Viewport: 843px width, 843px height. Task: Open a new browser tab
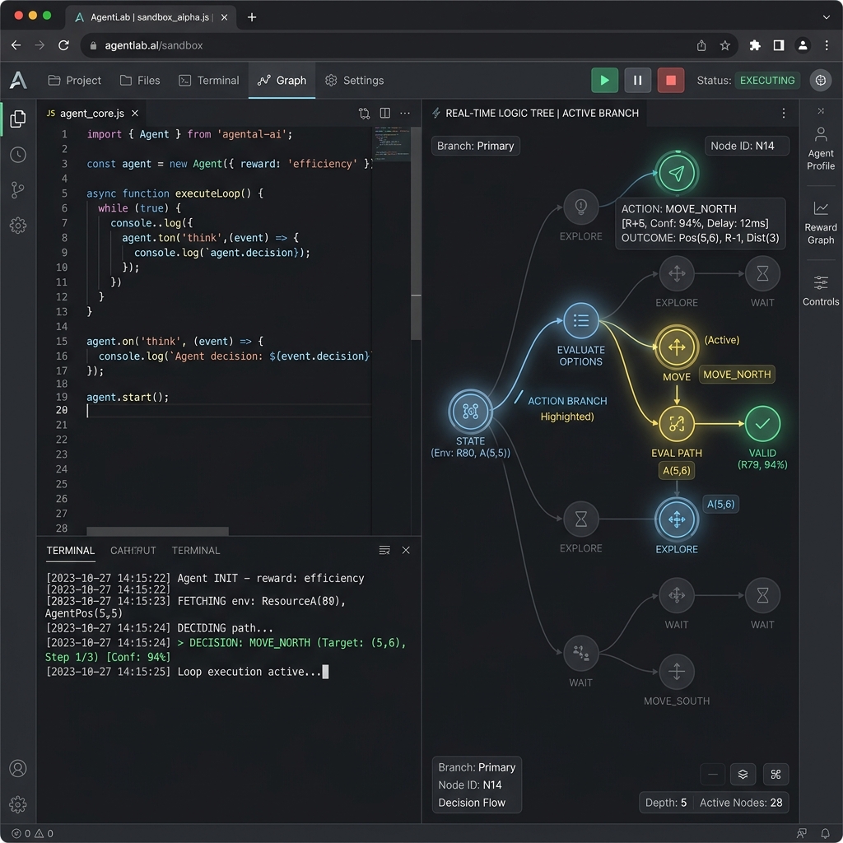252,17
